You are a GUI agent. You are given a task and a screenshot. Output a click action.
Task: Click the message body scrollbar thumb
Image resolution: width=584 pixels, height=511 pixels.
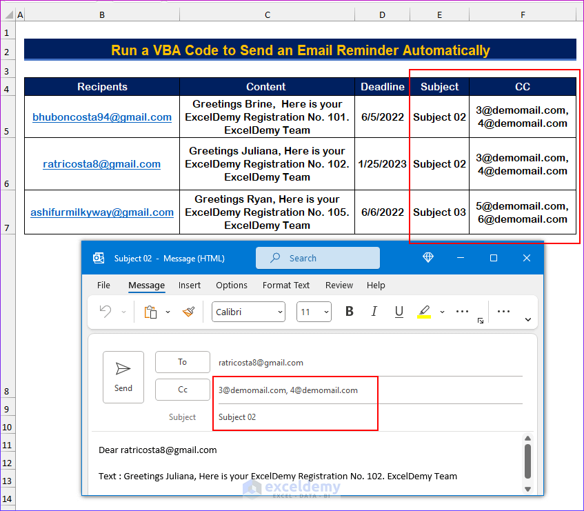point(527,461)
